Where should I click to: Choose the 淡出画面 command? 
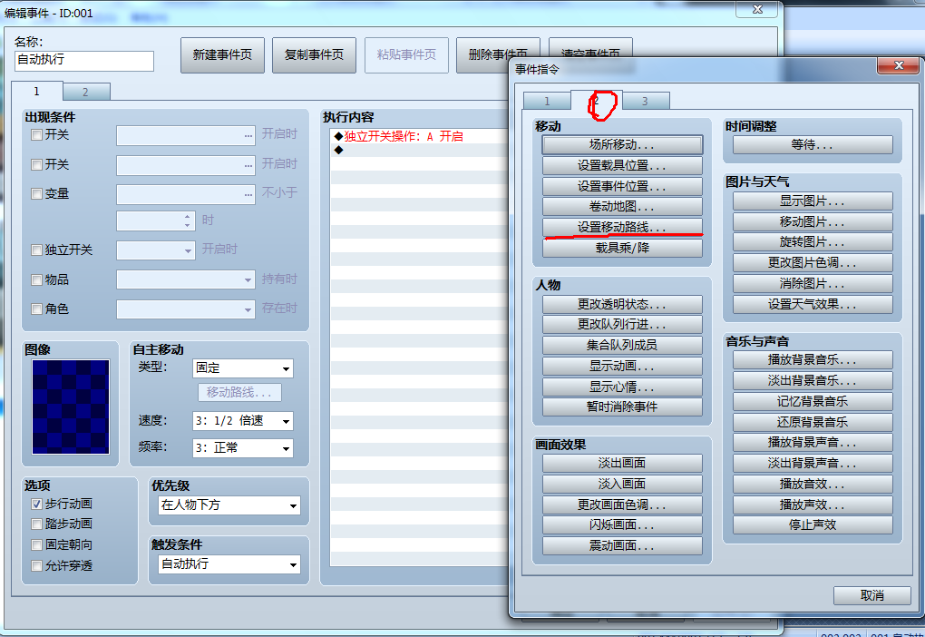(x=622, y=463)
